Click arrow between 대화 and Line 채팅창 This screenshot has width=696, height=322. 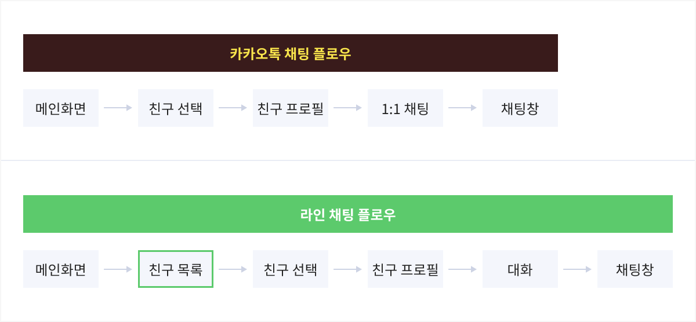(578, 269)
